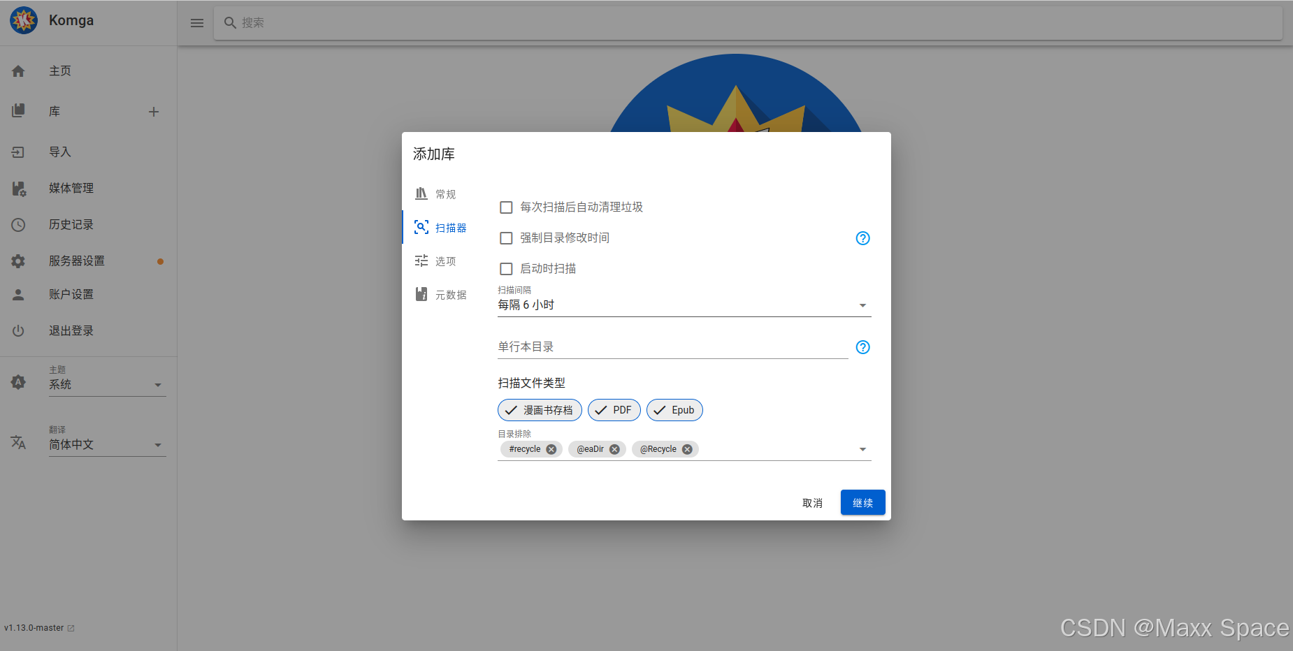Open 历史记录 in the sidebar

click(88, 225)
